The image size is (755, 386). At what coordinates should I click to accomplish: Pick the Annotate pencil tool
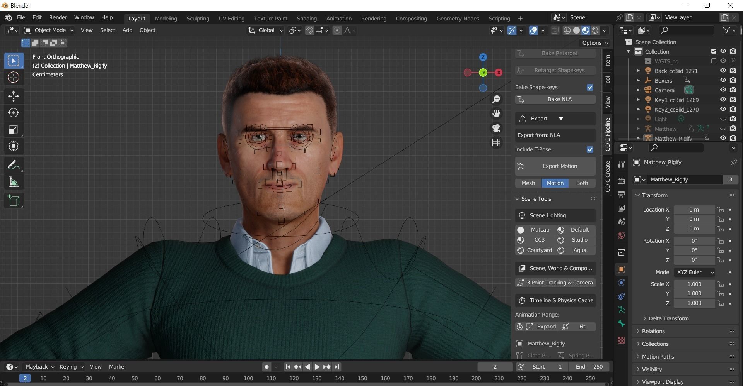click(x=14, y=165)
